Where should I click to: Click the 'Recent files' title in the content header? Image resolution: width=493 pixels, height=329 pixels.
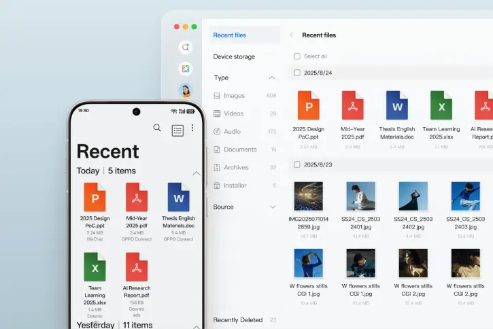(319, 35)
